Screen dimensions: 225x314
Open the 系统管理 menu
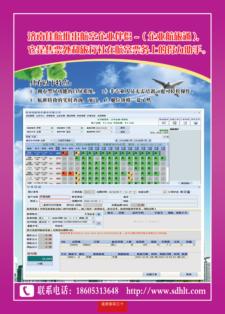tap(30, 116)
